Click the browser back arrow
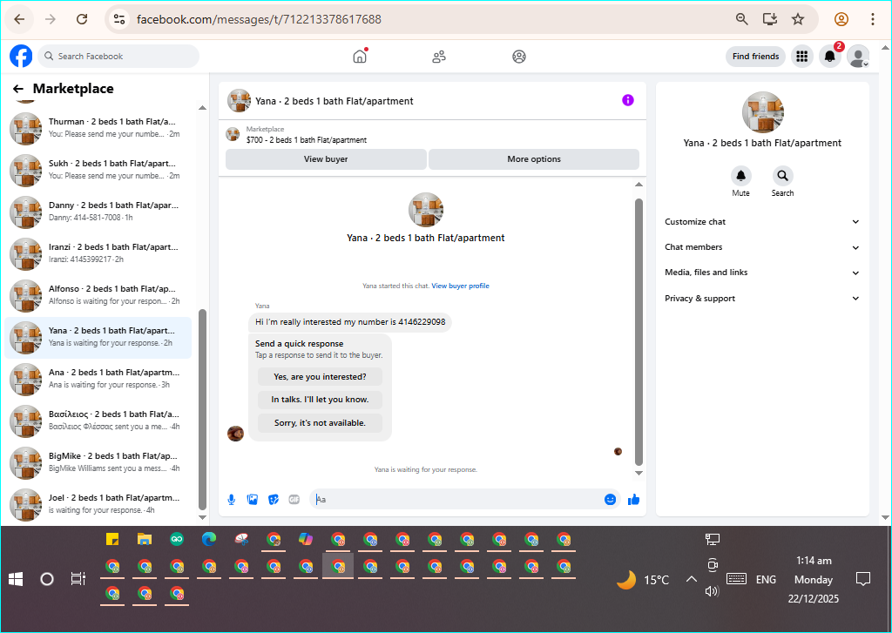The image size is (892, 633). 19,19
